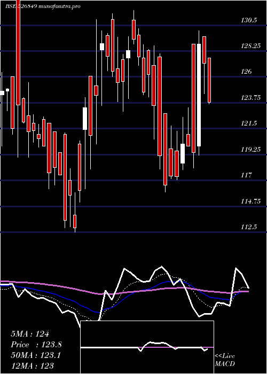The image size is (267, 374).
Task: Click the MACD inset chart panel
Action: click(x=147, y=347)
